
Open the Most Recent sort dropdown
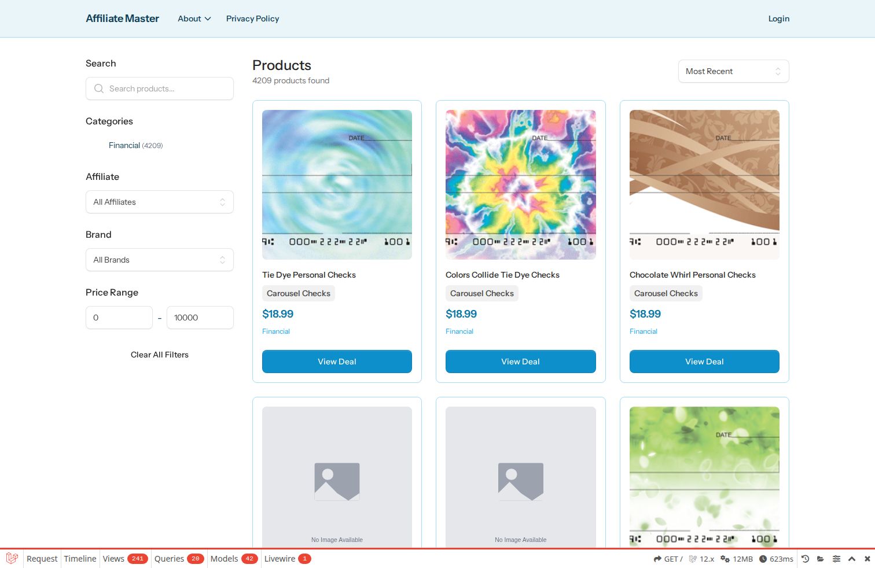(x=733, y=71)
